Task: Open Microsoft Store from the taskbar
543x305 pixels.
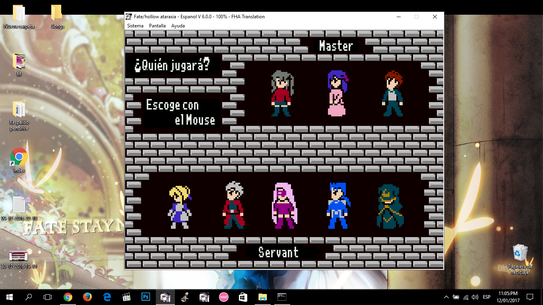Action: 243,297
